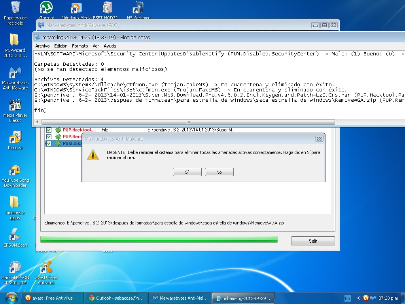Click the bug icon beside PUP.Rem entry

point(58,137)
